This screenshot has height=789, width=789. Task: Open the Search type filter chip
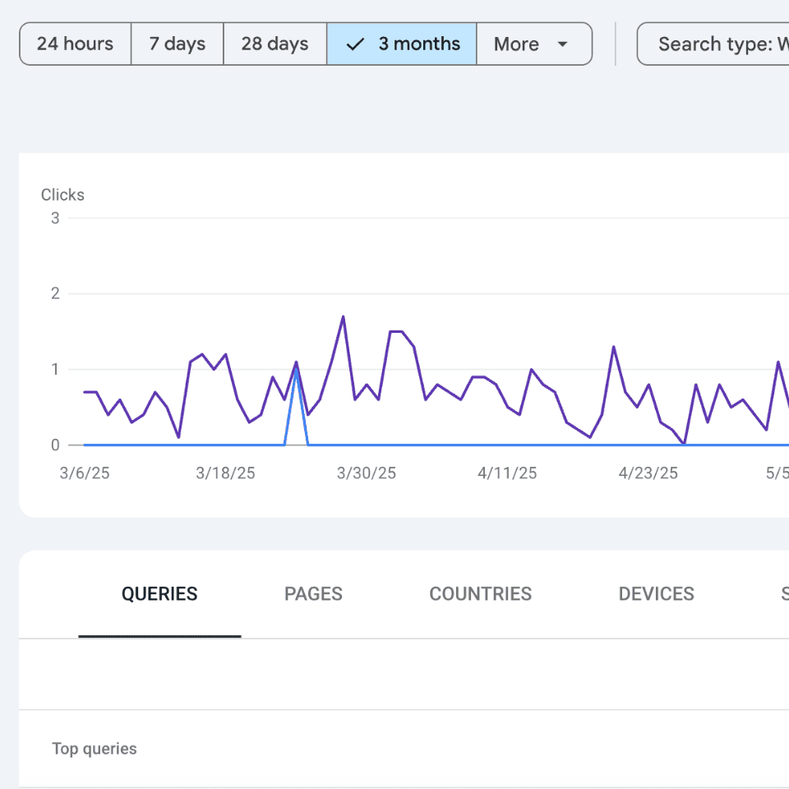click(x=713, y=44)
